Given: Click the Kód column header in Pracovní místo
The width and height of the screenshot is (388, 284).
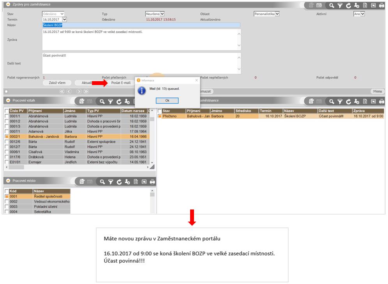Looking at the screenshot, I should click(21, 191).
